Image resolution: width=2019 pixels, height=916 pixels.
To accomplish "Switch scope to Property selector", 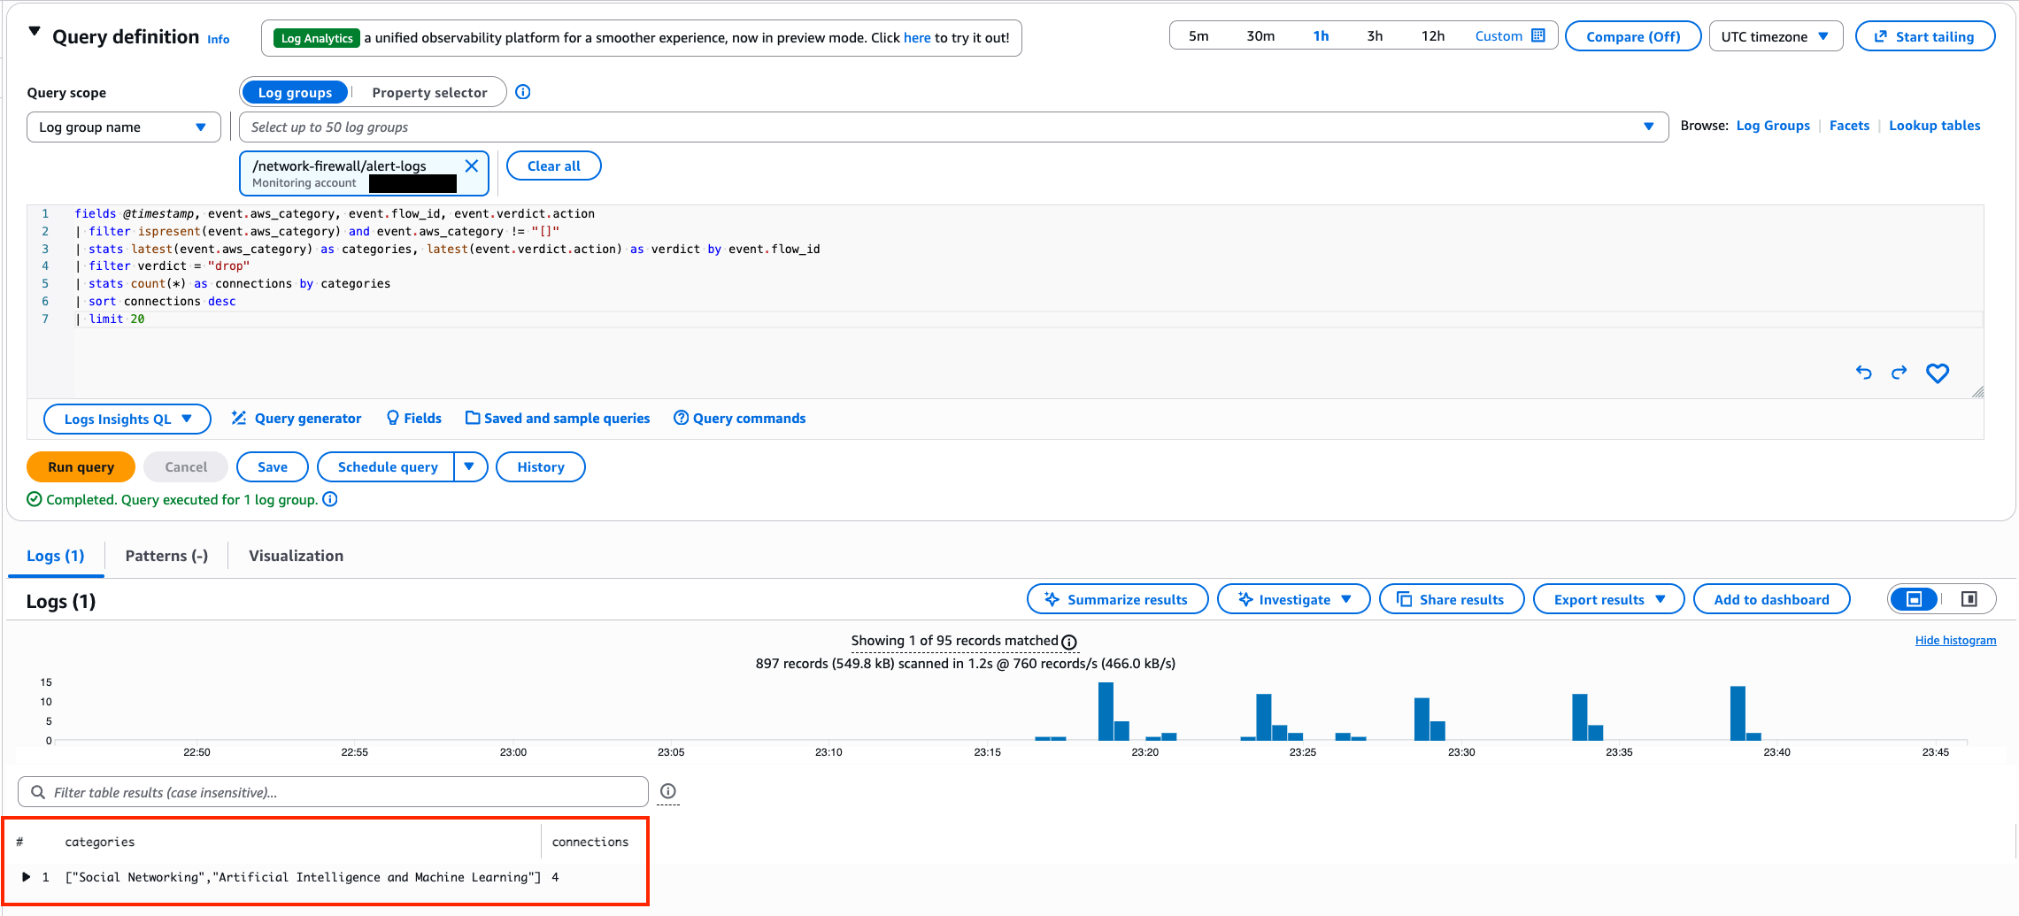I will (x=429, y=92).
